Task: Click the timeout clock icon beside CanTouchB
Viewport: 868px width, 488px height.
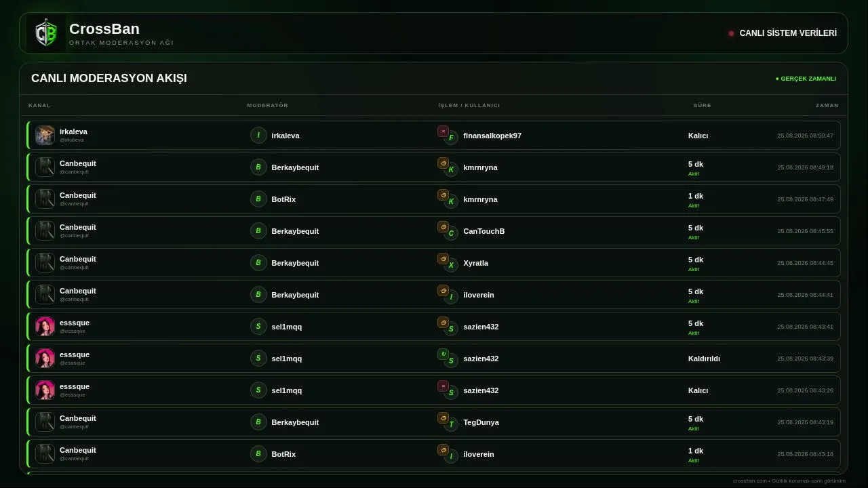Action: click(443, 227)
